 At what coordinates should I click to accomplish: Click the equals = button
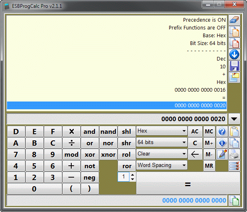188,183
